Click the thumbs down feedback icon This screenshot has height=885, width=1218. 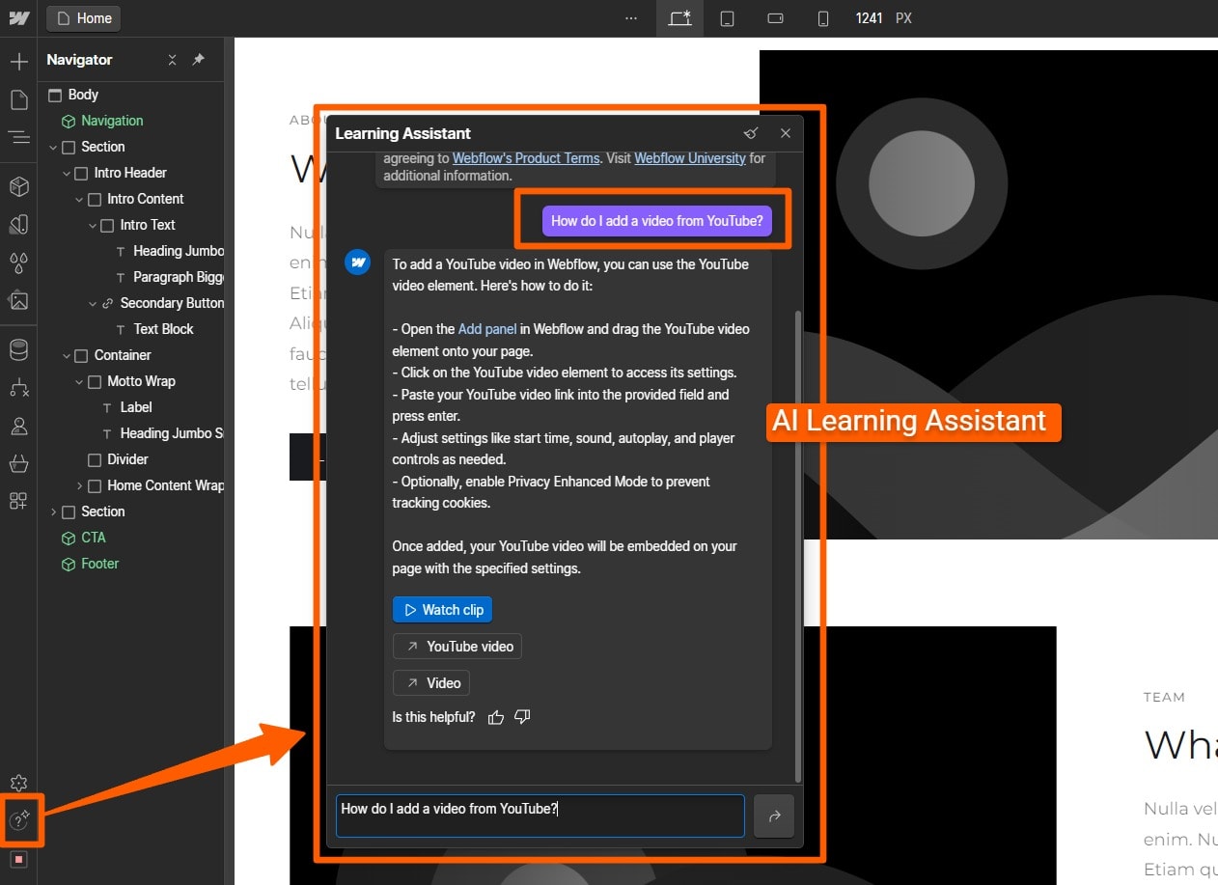coord(522,717)
